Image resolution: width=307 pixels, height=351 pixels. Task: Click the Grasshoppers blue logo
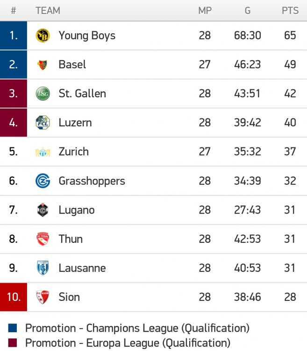pos(43,181)
